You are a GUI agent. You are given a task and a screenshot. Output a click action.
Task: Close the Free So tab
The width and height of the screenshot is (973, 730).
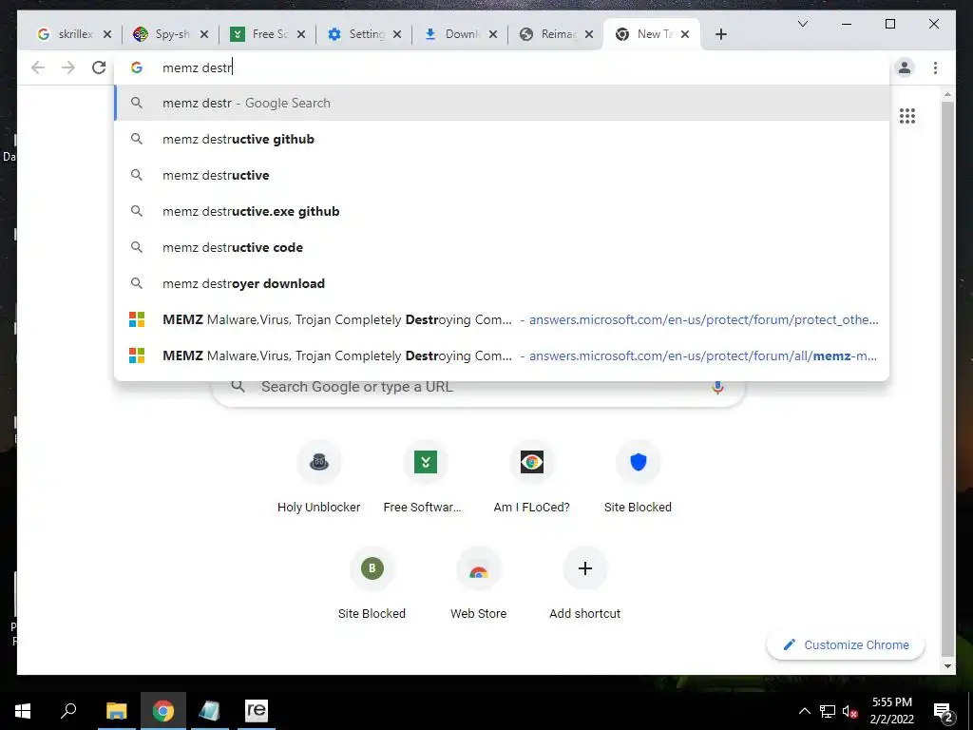(301, 34)
